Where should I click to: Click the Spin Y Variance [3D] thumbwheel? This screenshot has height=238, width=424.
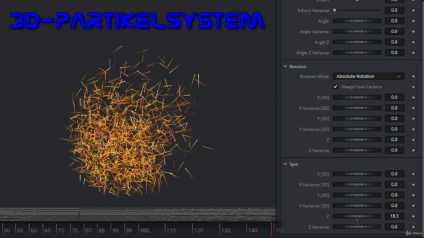pyautogui.click(x=357, y=206)
